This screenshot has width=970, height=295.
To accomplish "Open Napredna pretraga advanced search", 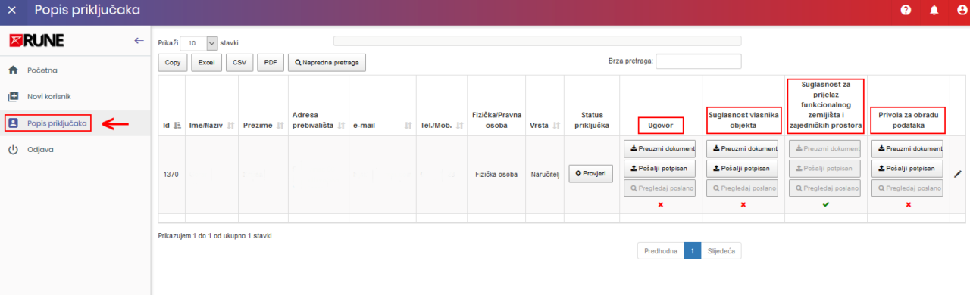I will click(x=327, y=63).
